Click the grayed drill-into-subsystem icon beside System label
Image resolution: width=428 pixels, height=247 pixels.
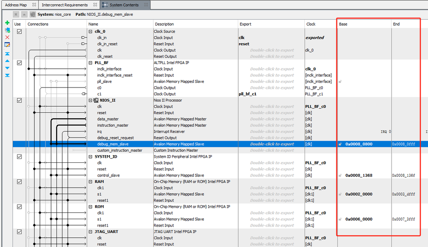coord(33,14)
